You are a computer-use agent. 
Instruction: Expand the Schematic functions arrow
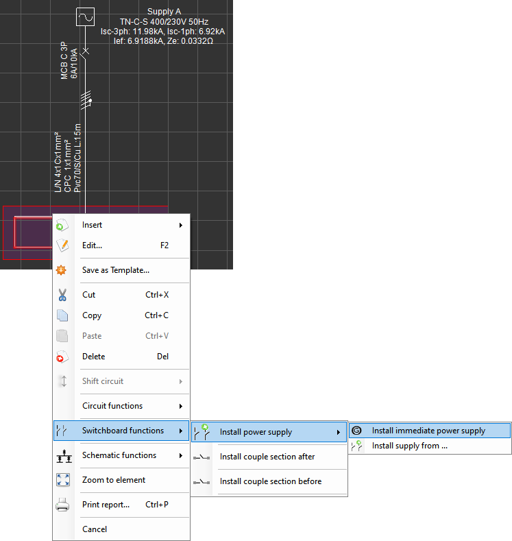181,455
